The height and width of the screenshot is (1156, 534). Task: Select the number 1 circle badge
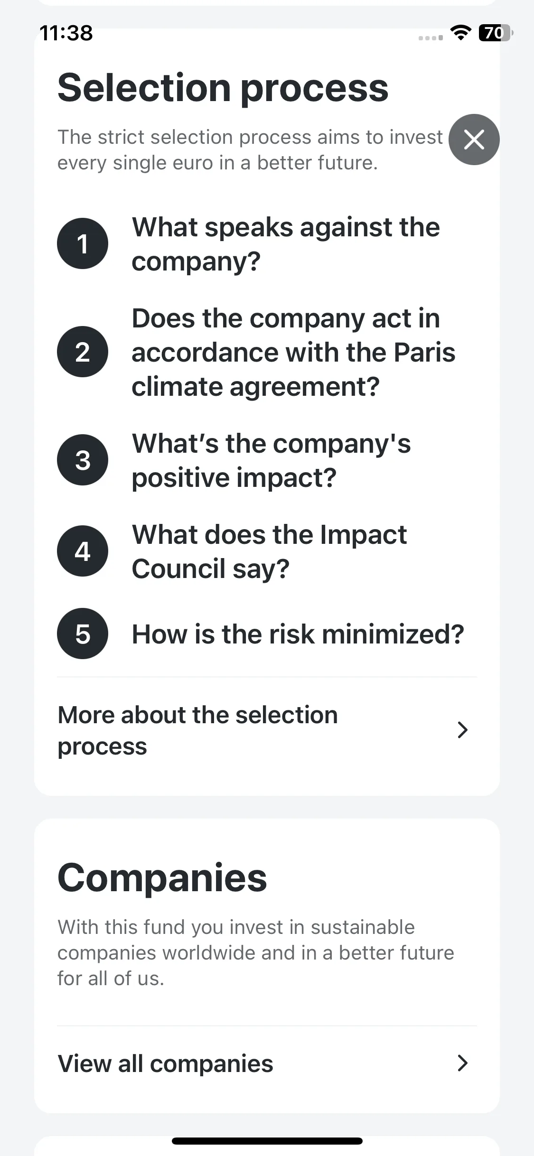coord(83,243)
